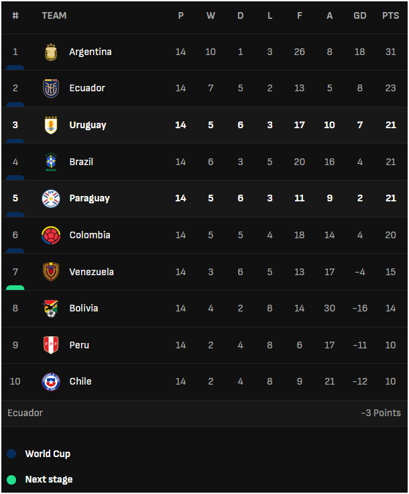Click the Colombia team crest icon
Screen dimensions: 409x494
[51, 235]
